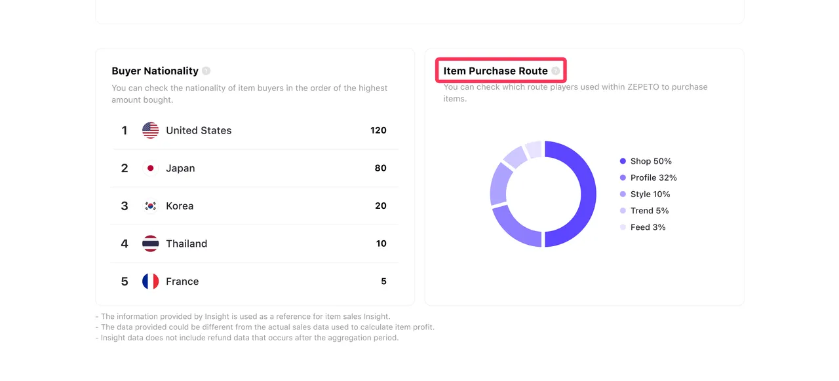This screenshot has width=839, height=381.
Task: Click the United States flag icon
Action: (150, 130)
